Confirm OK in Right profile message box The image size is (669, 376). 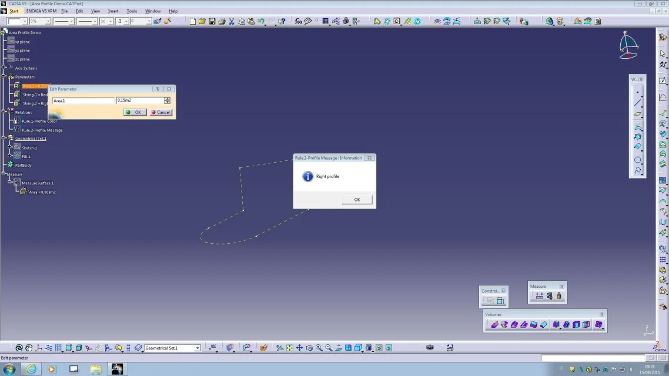click(x=357, y=200)
